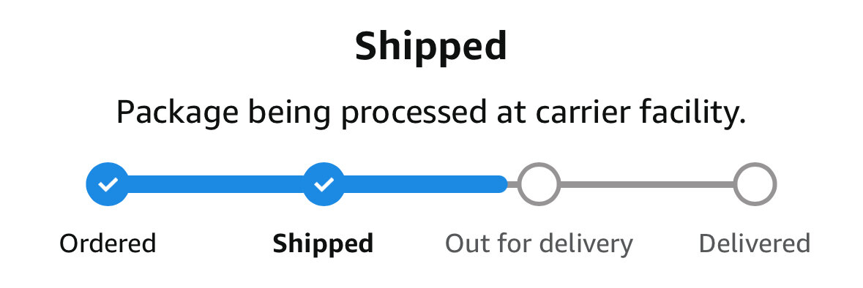863x288 pixels.
Task: Click the large "Shipped" status heading
Action: [x=431, y=46]
